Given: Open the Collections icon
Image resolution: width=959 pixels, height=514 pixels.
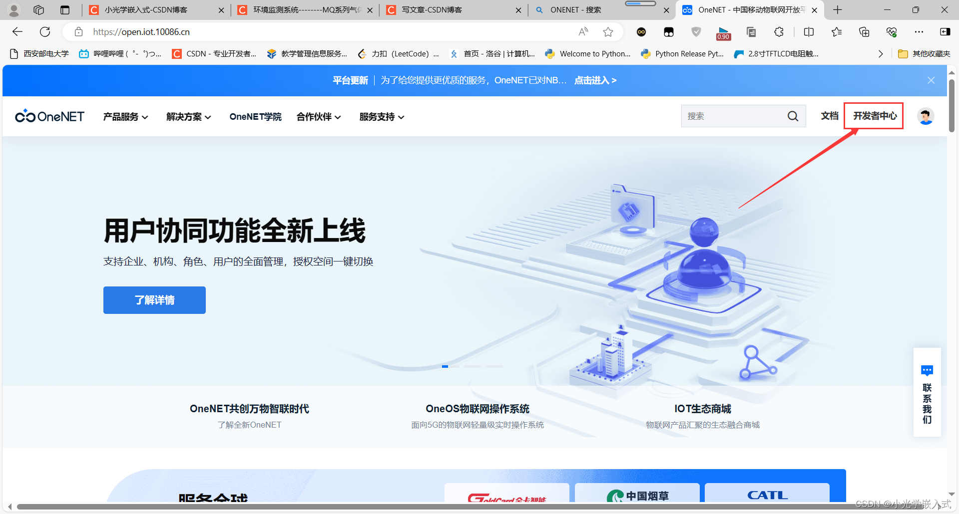Looking at the screenshot, I should pos(864,32).
